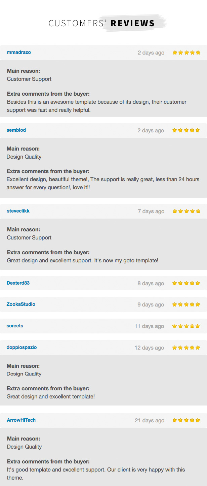
Task: Select the screets username link
Action: point(15,326)
